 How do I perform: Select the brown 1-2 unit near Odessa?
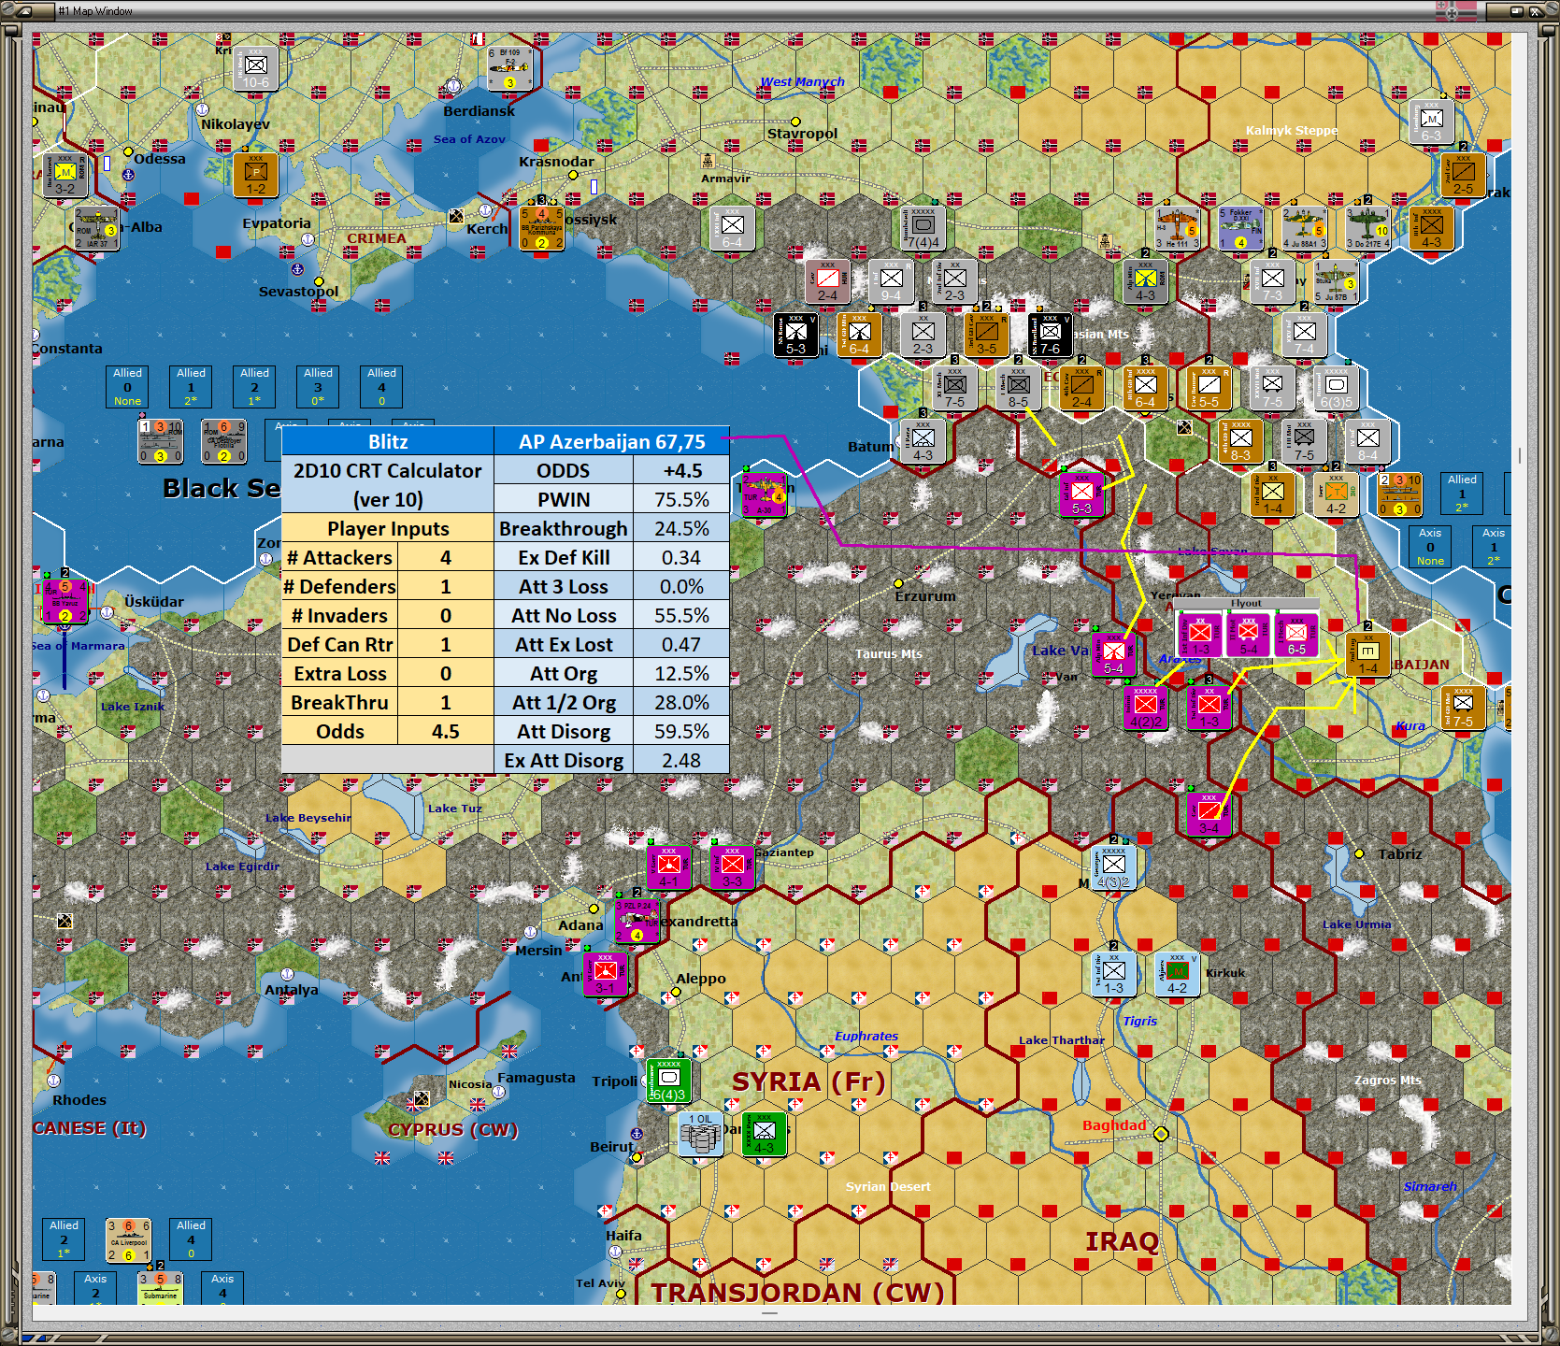tap(255, 175)
